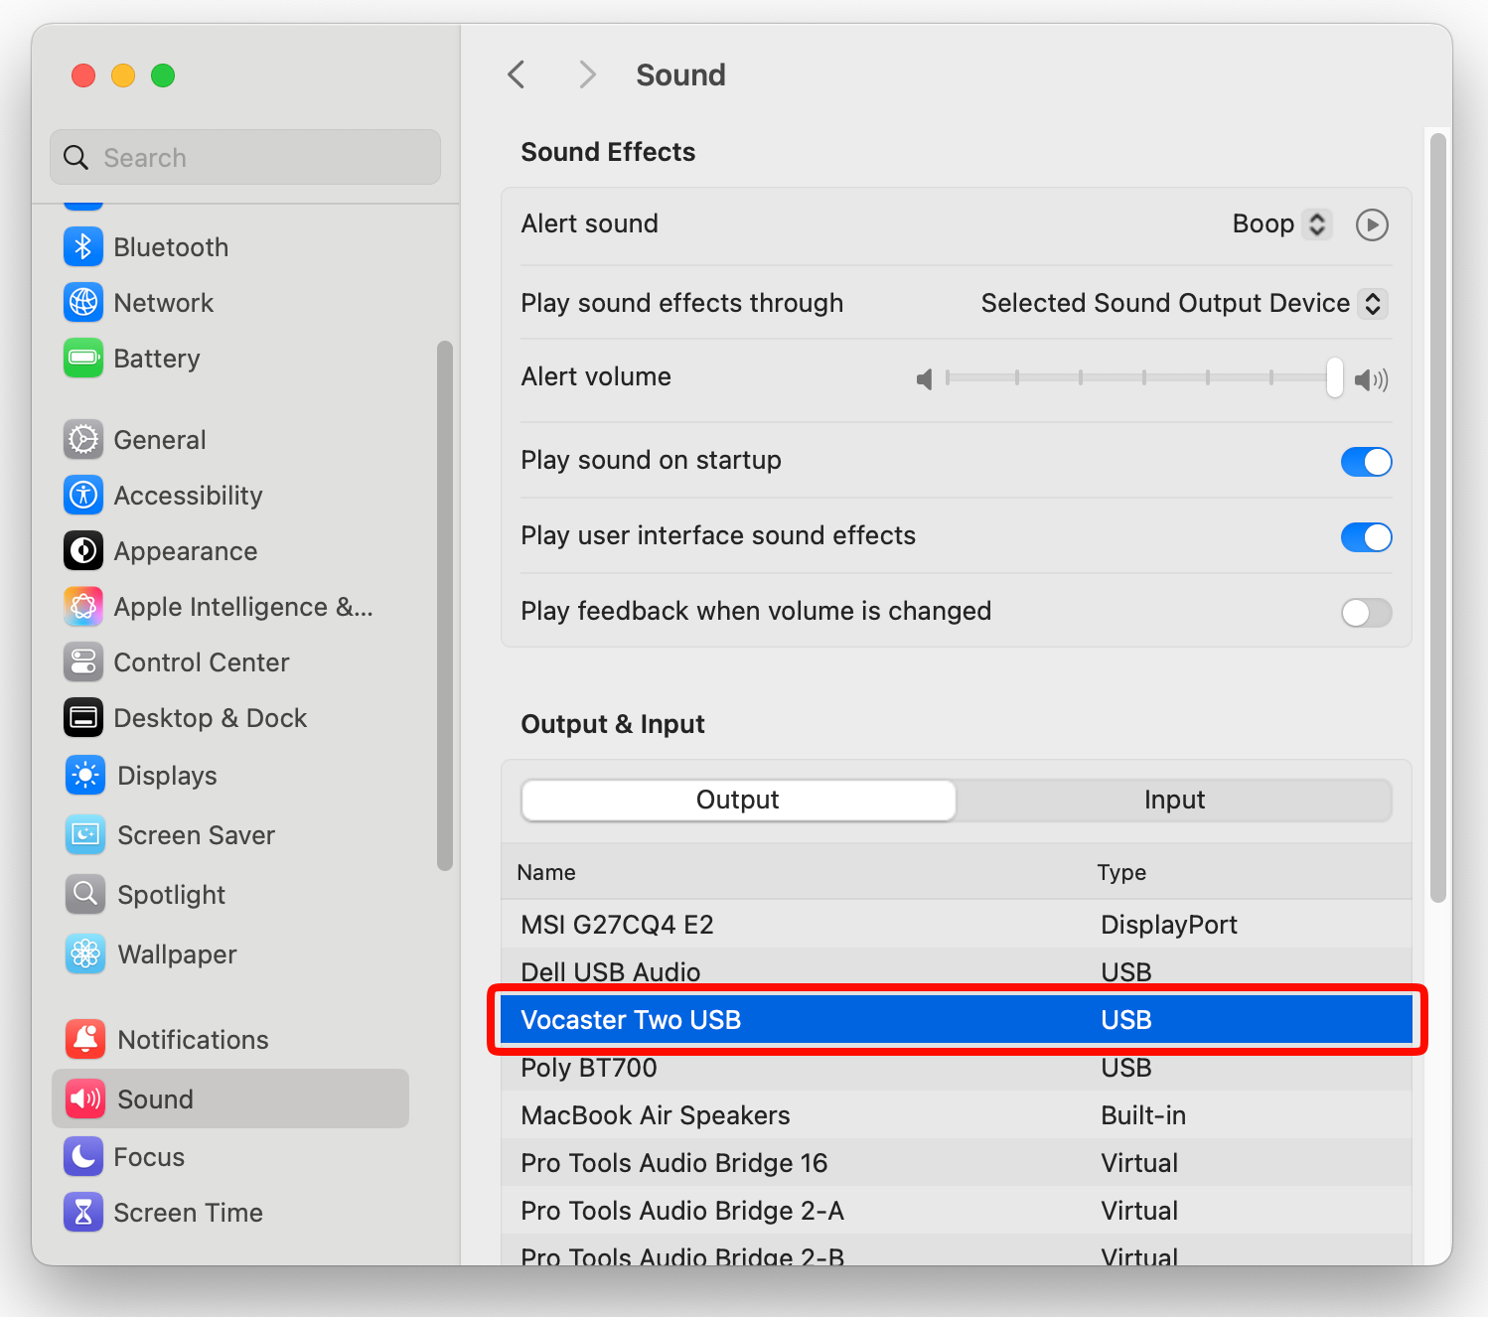
Task: Disable Play sound on startup toggle
Action: point(1366,461)
